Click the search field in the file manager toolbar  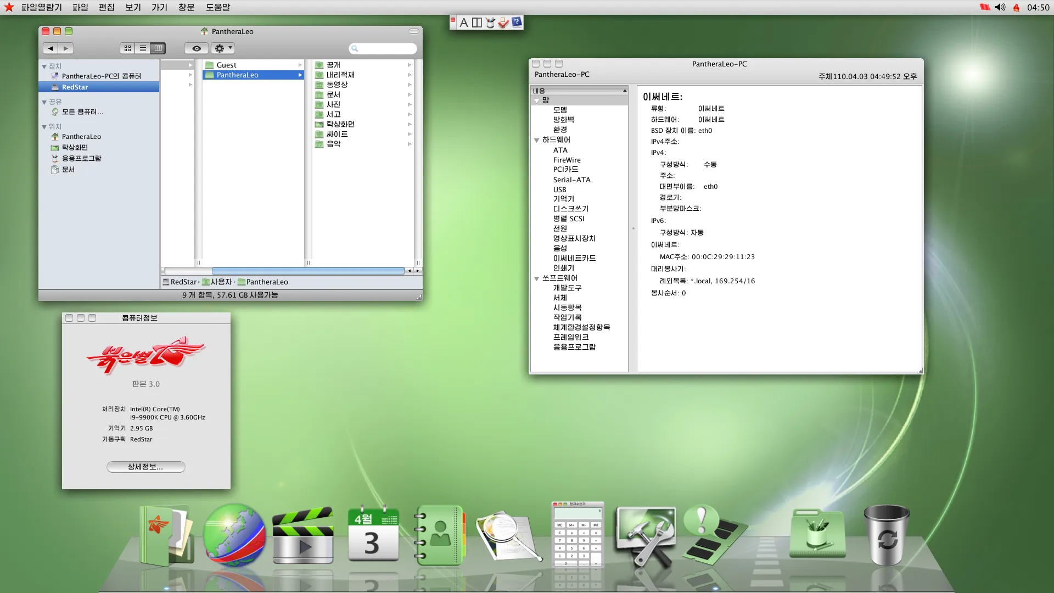pyautogui.click(x=383, y=48)
